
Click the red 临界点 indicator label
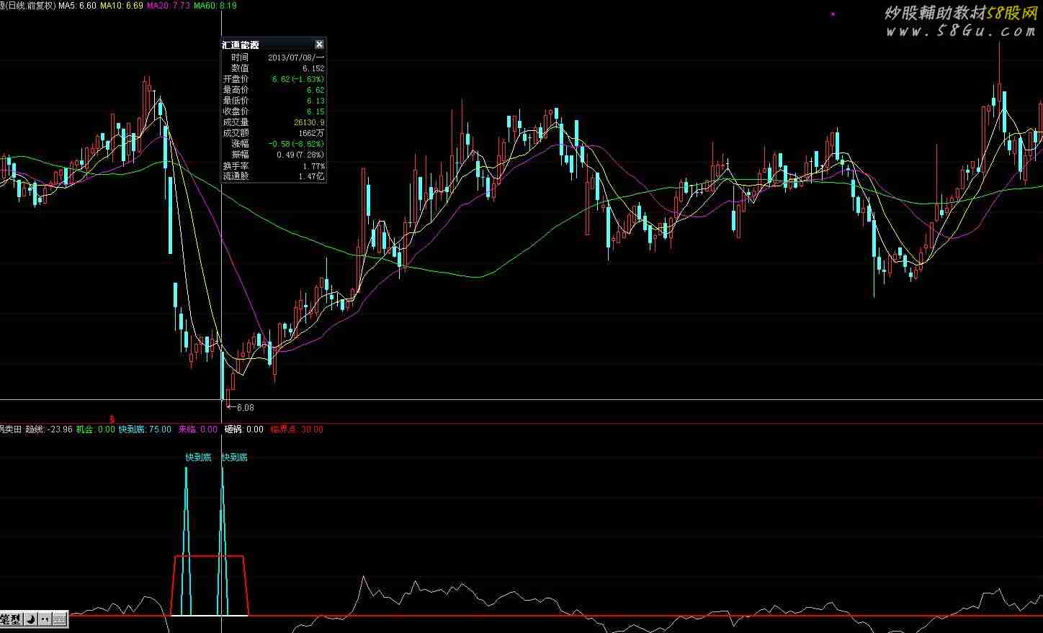click(x=296, y=429)
